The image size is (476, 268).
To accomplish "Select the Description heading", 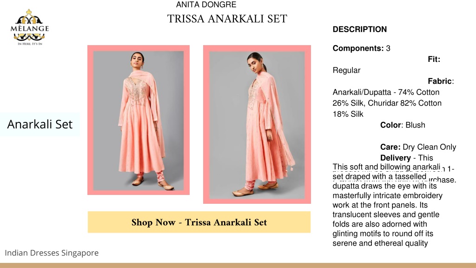I will pyautogui.click(x=360, y=29).
